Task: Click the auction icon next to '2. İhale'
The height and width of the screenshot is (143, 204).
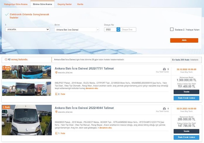Action: point(56,94)
